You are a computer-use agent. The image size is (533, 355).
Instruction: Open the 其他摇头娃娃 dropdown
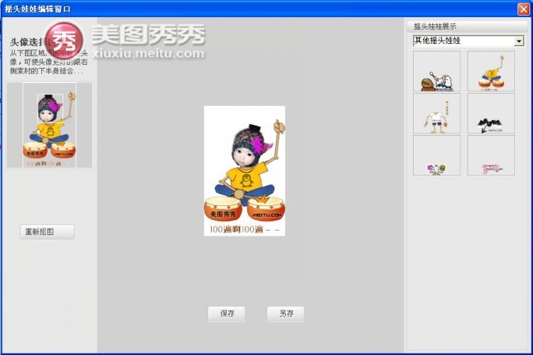tap(468, 40)
